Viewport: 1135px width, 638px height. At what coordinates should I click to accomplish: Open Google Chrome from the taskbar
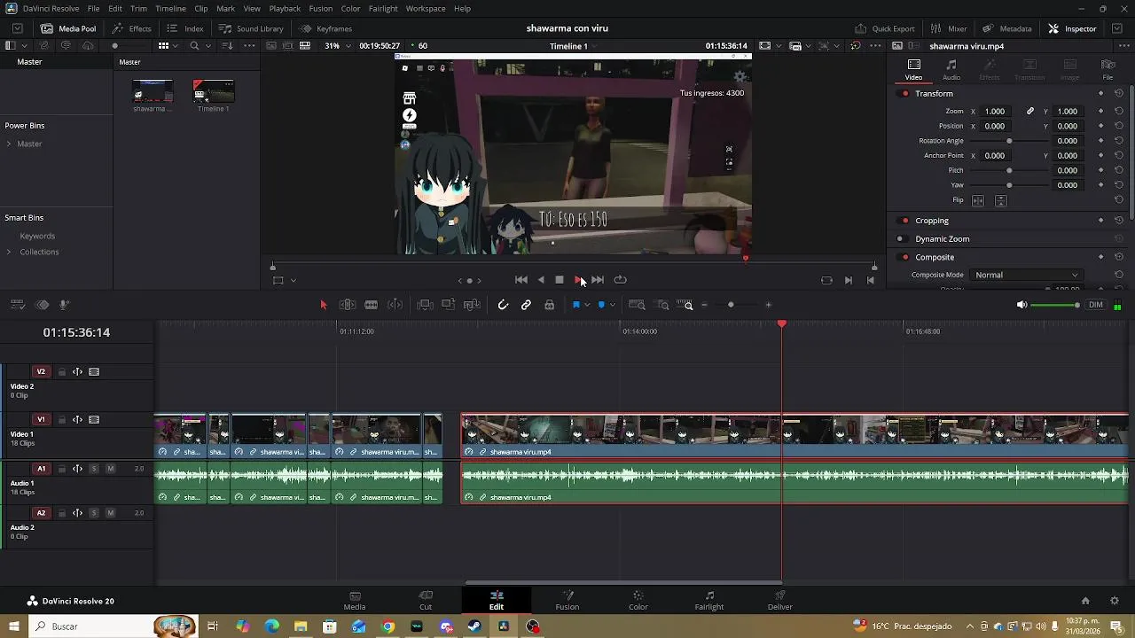[x=387, y=626]
